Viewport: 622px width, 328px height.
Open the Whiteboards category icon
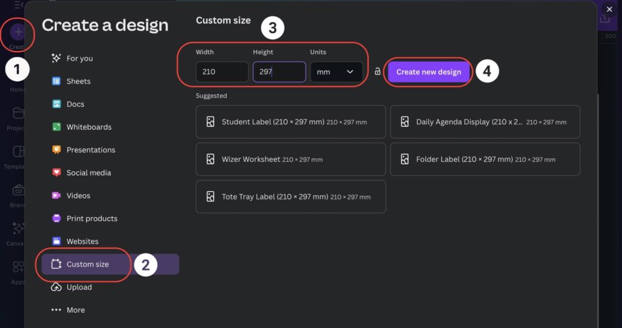point(56,127)
